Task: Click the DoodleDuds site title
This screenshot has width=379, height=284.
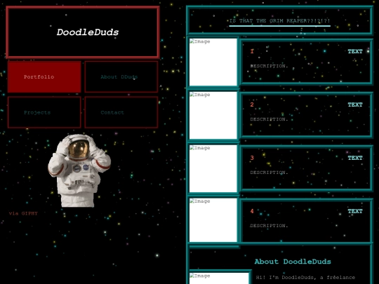Action: (x=88, y=32)
